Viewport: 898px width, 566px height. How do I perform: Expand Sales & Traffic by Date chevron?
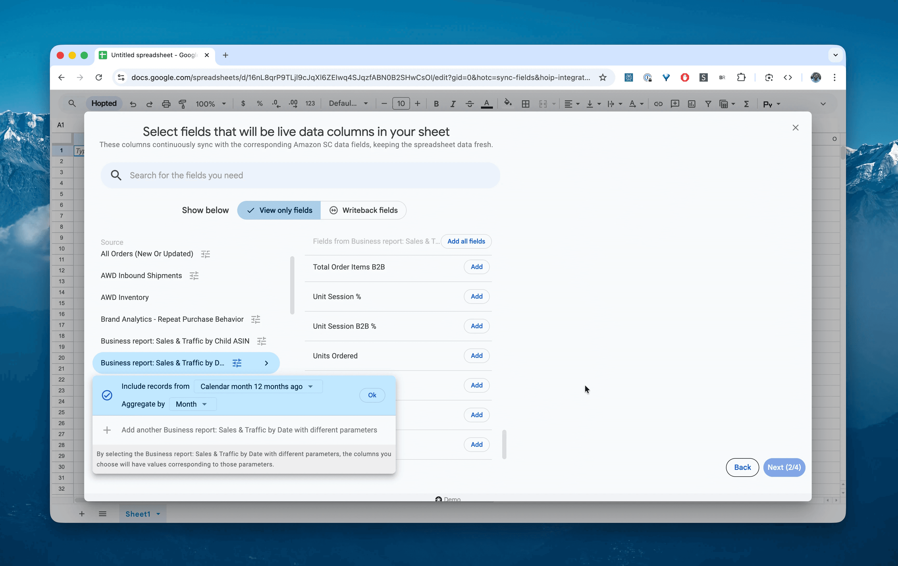click(266, 363)
